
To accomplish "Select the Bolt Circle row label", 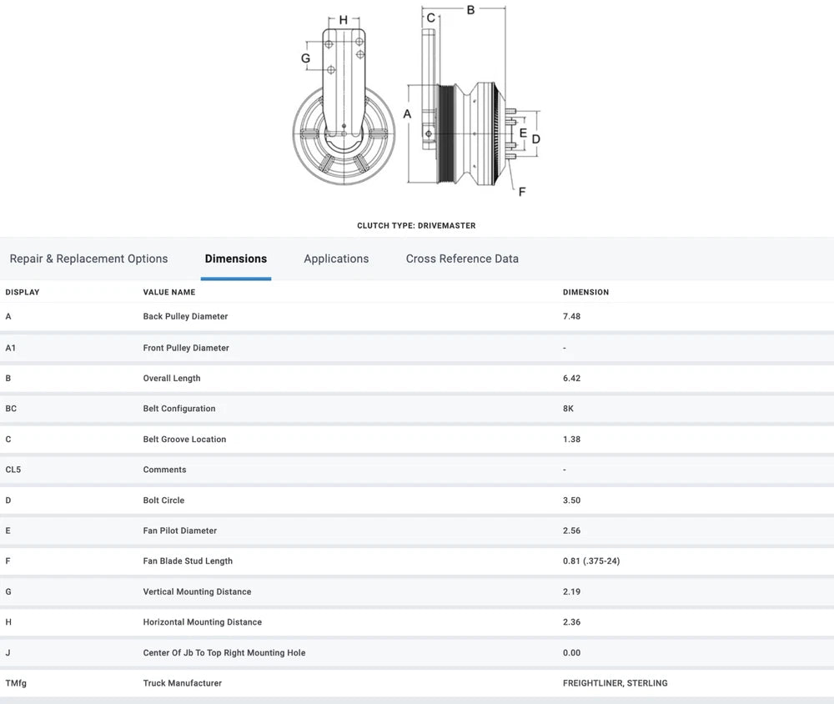I will 163,500.
